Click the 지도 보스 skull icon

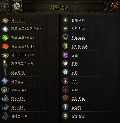click(65, 37)
